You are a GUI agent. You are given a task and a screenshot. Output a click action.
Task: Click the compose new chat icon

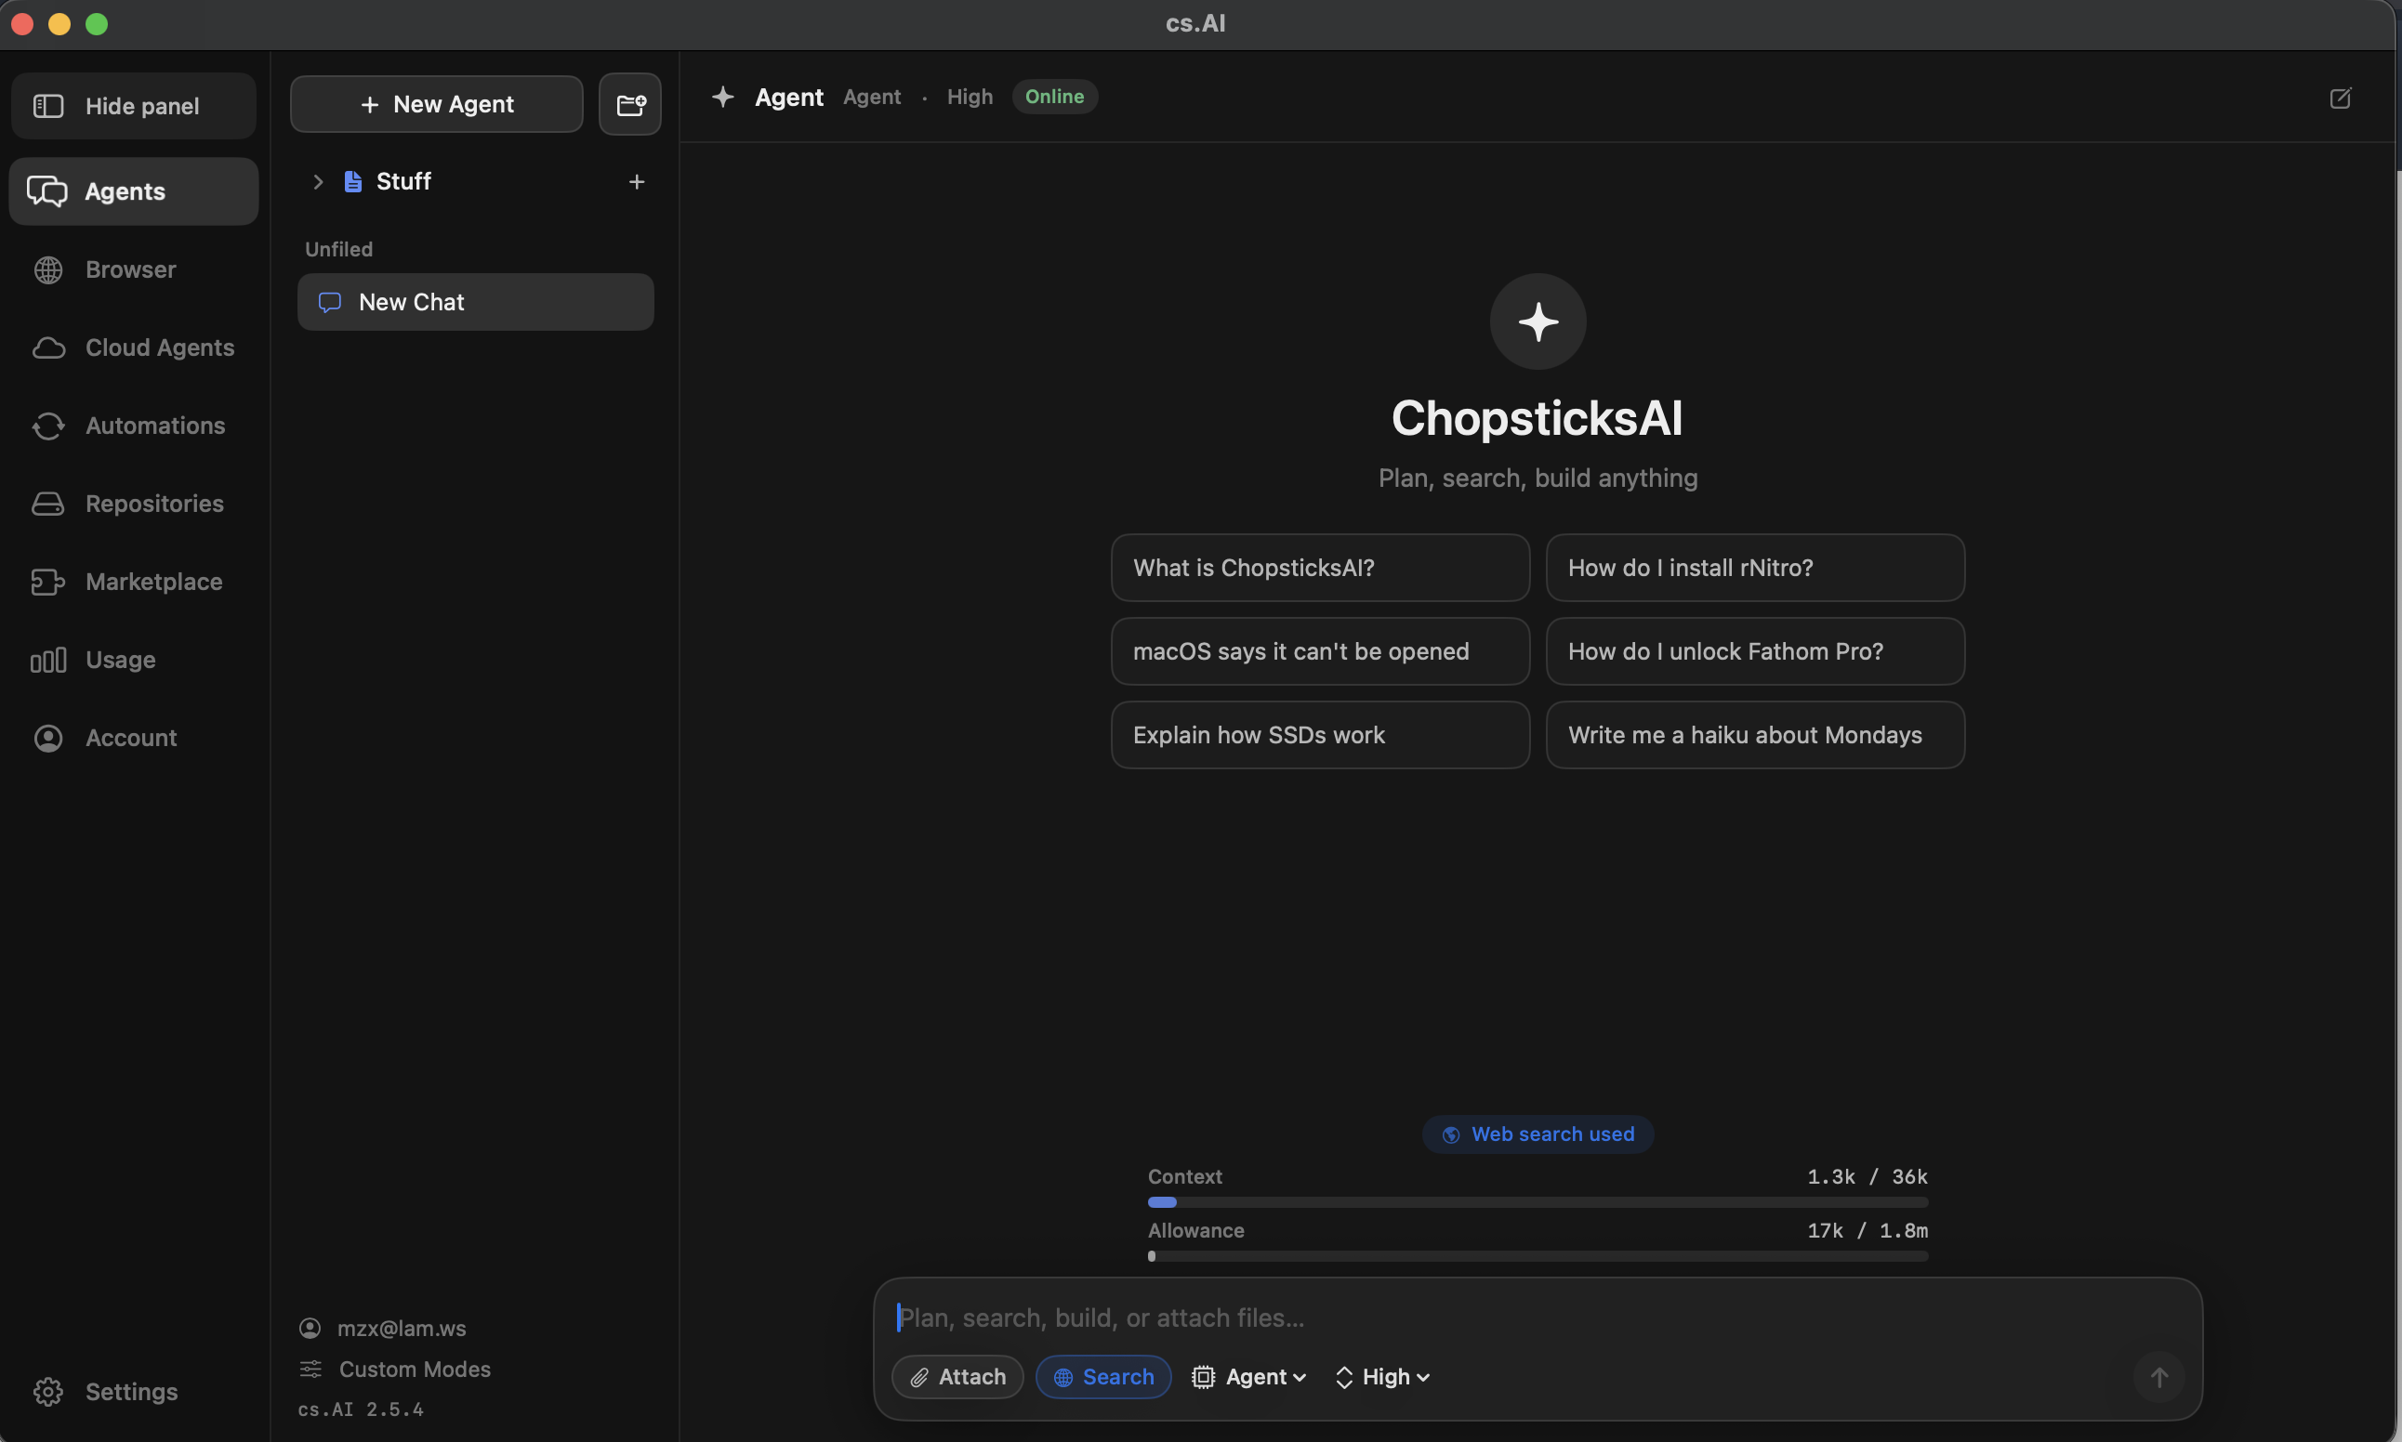pos(2340,98)
